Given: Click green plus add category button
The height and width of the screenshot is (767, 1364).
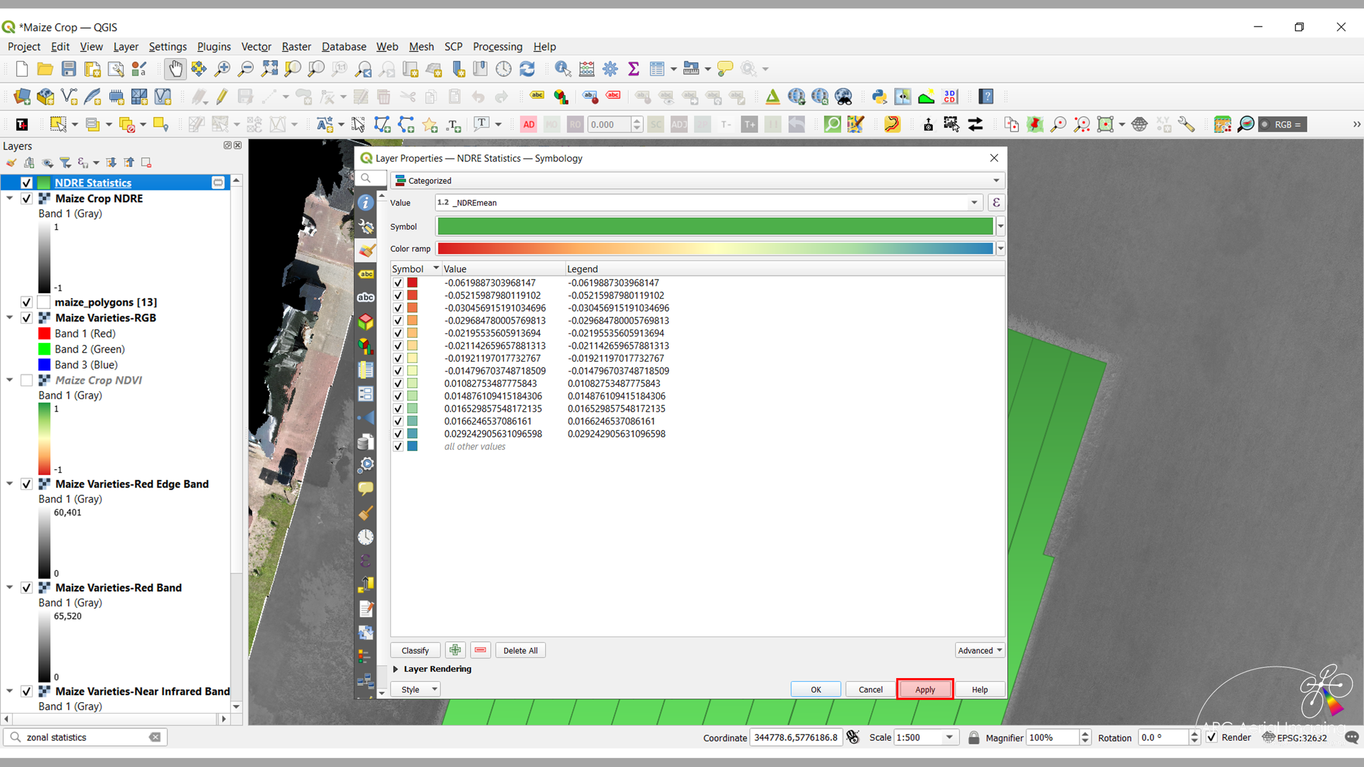Looking at the screenshot, I should point(455,650).
